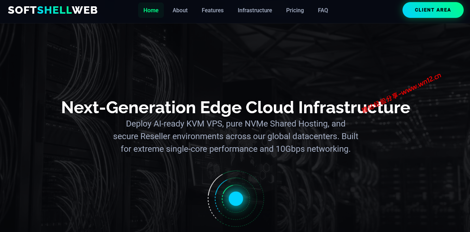The image size is (470, 232).
Task: Open the Features section
Action: pyautogui.click(x=213, y=10)
